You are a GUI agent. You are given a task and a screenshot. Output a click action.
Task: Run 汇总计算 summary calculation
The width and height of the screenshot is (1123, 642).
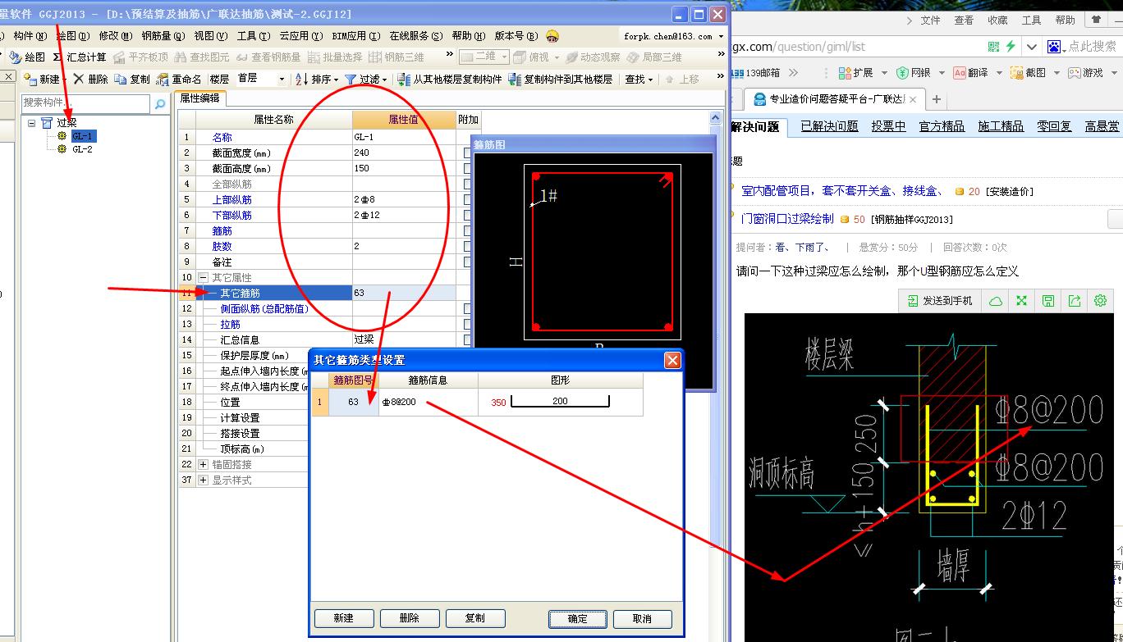(x=80, y=57)
